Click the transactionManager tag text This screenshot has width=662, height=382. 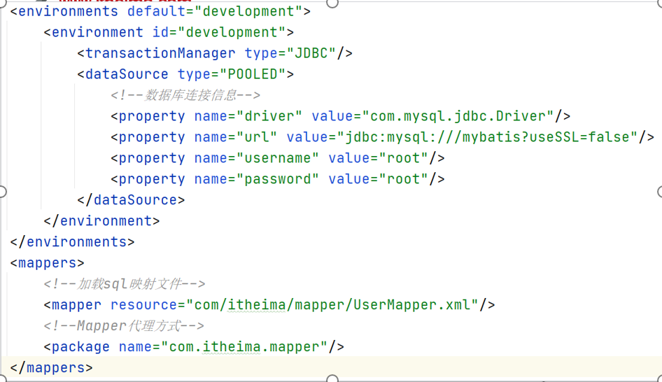click(x=160, y=53)
